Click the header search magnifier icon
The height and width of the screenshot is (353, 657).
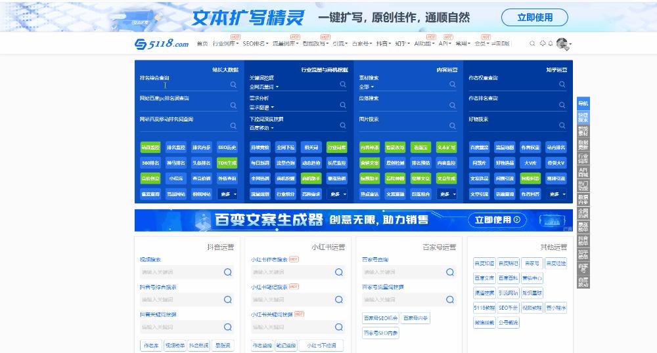(x=532, y=43)
